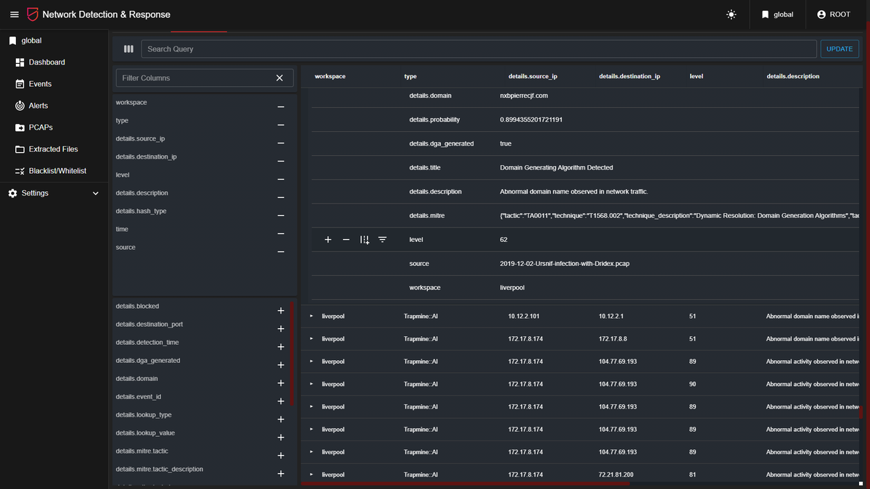Remove details.description column with minus
This screenshot has width=870, height=489.
click(x=281, y=197)
